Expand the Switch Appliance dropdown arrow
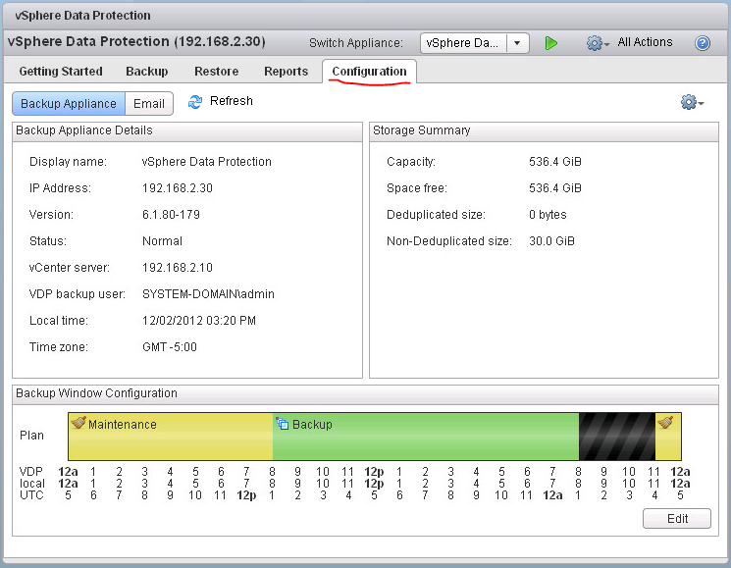 [517, 43]
